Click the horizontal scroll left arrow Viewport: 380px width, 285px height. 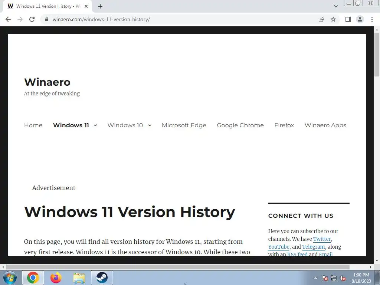(3, 267)
